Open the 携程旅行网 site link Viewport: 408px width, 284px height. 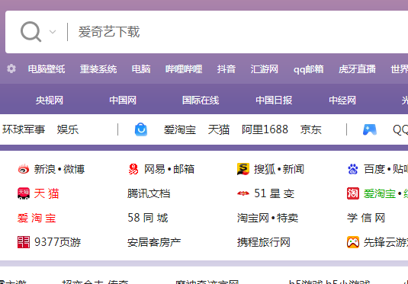point(264,242)
